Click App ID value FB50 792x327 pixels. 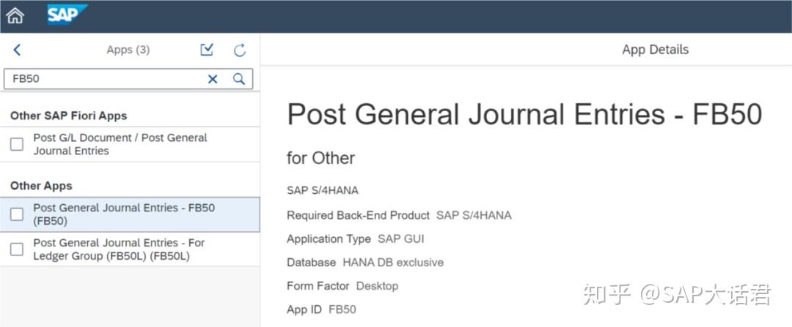click(342, 309)
